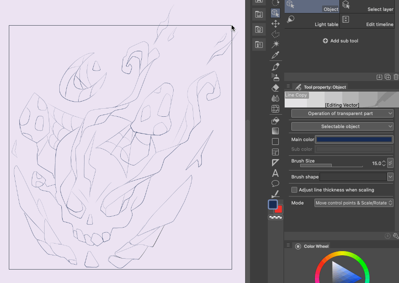The image size is (399, 283).
Task: Select the Ruler tool
Action: coord(275,162)
